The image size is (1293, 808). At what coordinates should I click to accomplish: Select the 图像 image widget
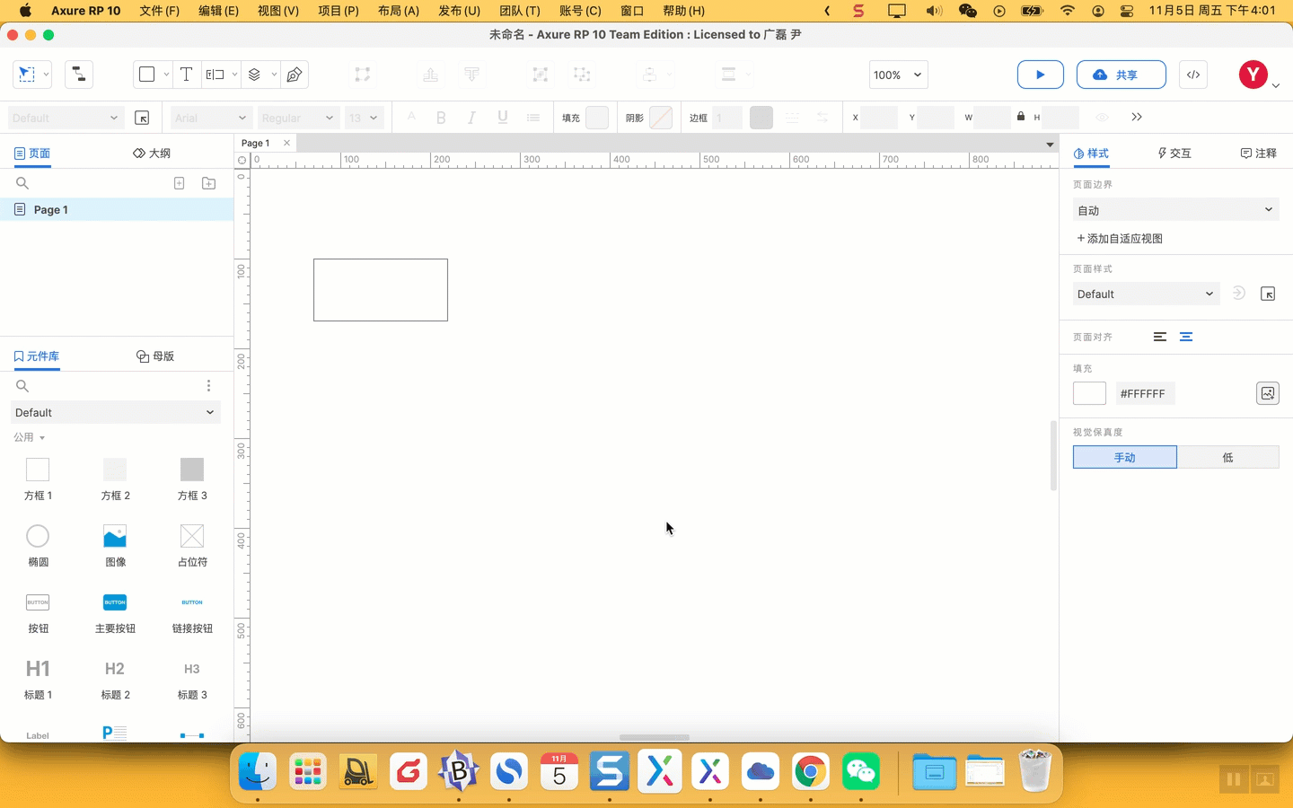(x=115, y=545)
